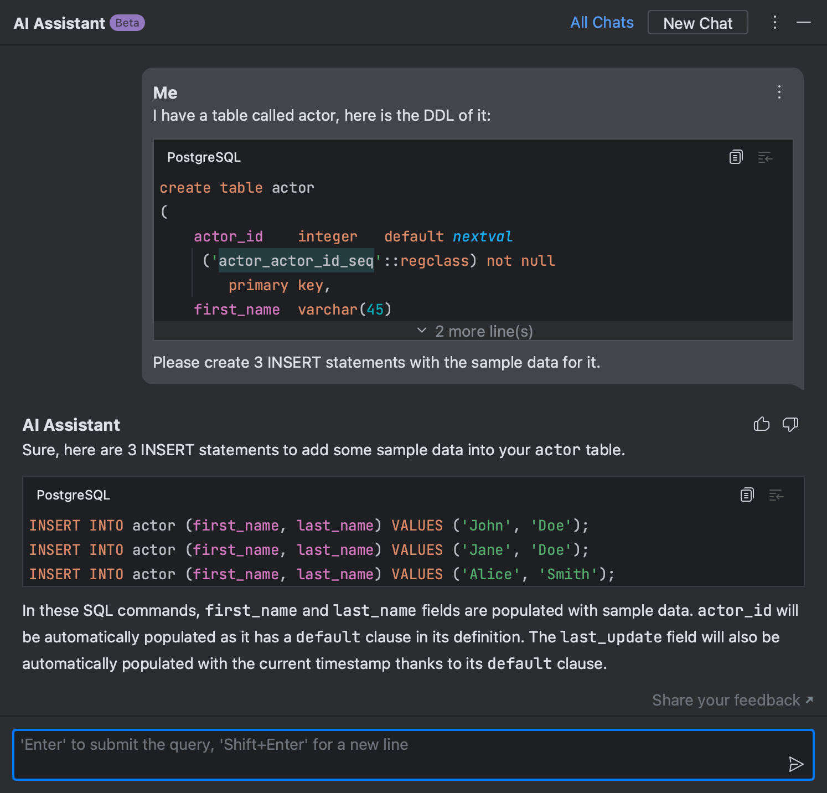Screen dimensions: 827x793
Task: Start a New Chat
Action: 697,22
